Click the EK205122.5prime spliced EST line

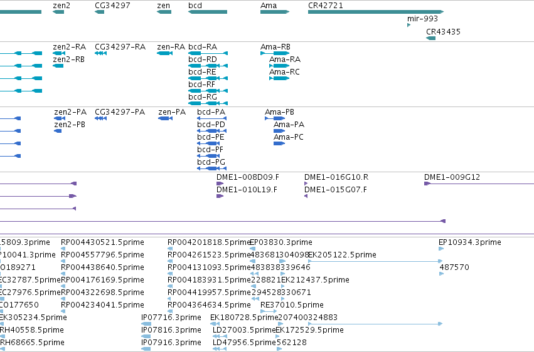click(x=375, y=261)
